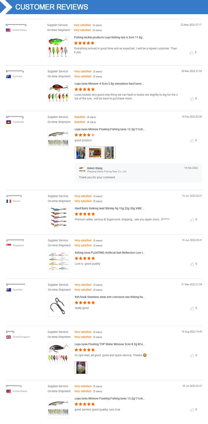Open 'Luya lures Floating TOP Water Minnow' link

click(x=110, y=344)
